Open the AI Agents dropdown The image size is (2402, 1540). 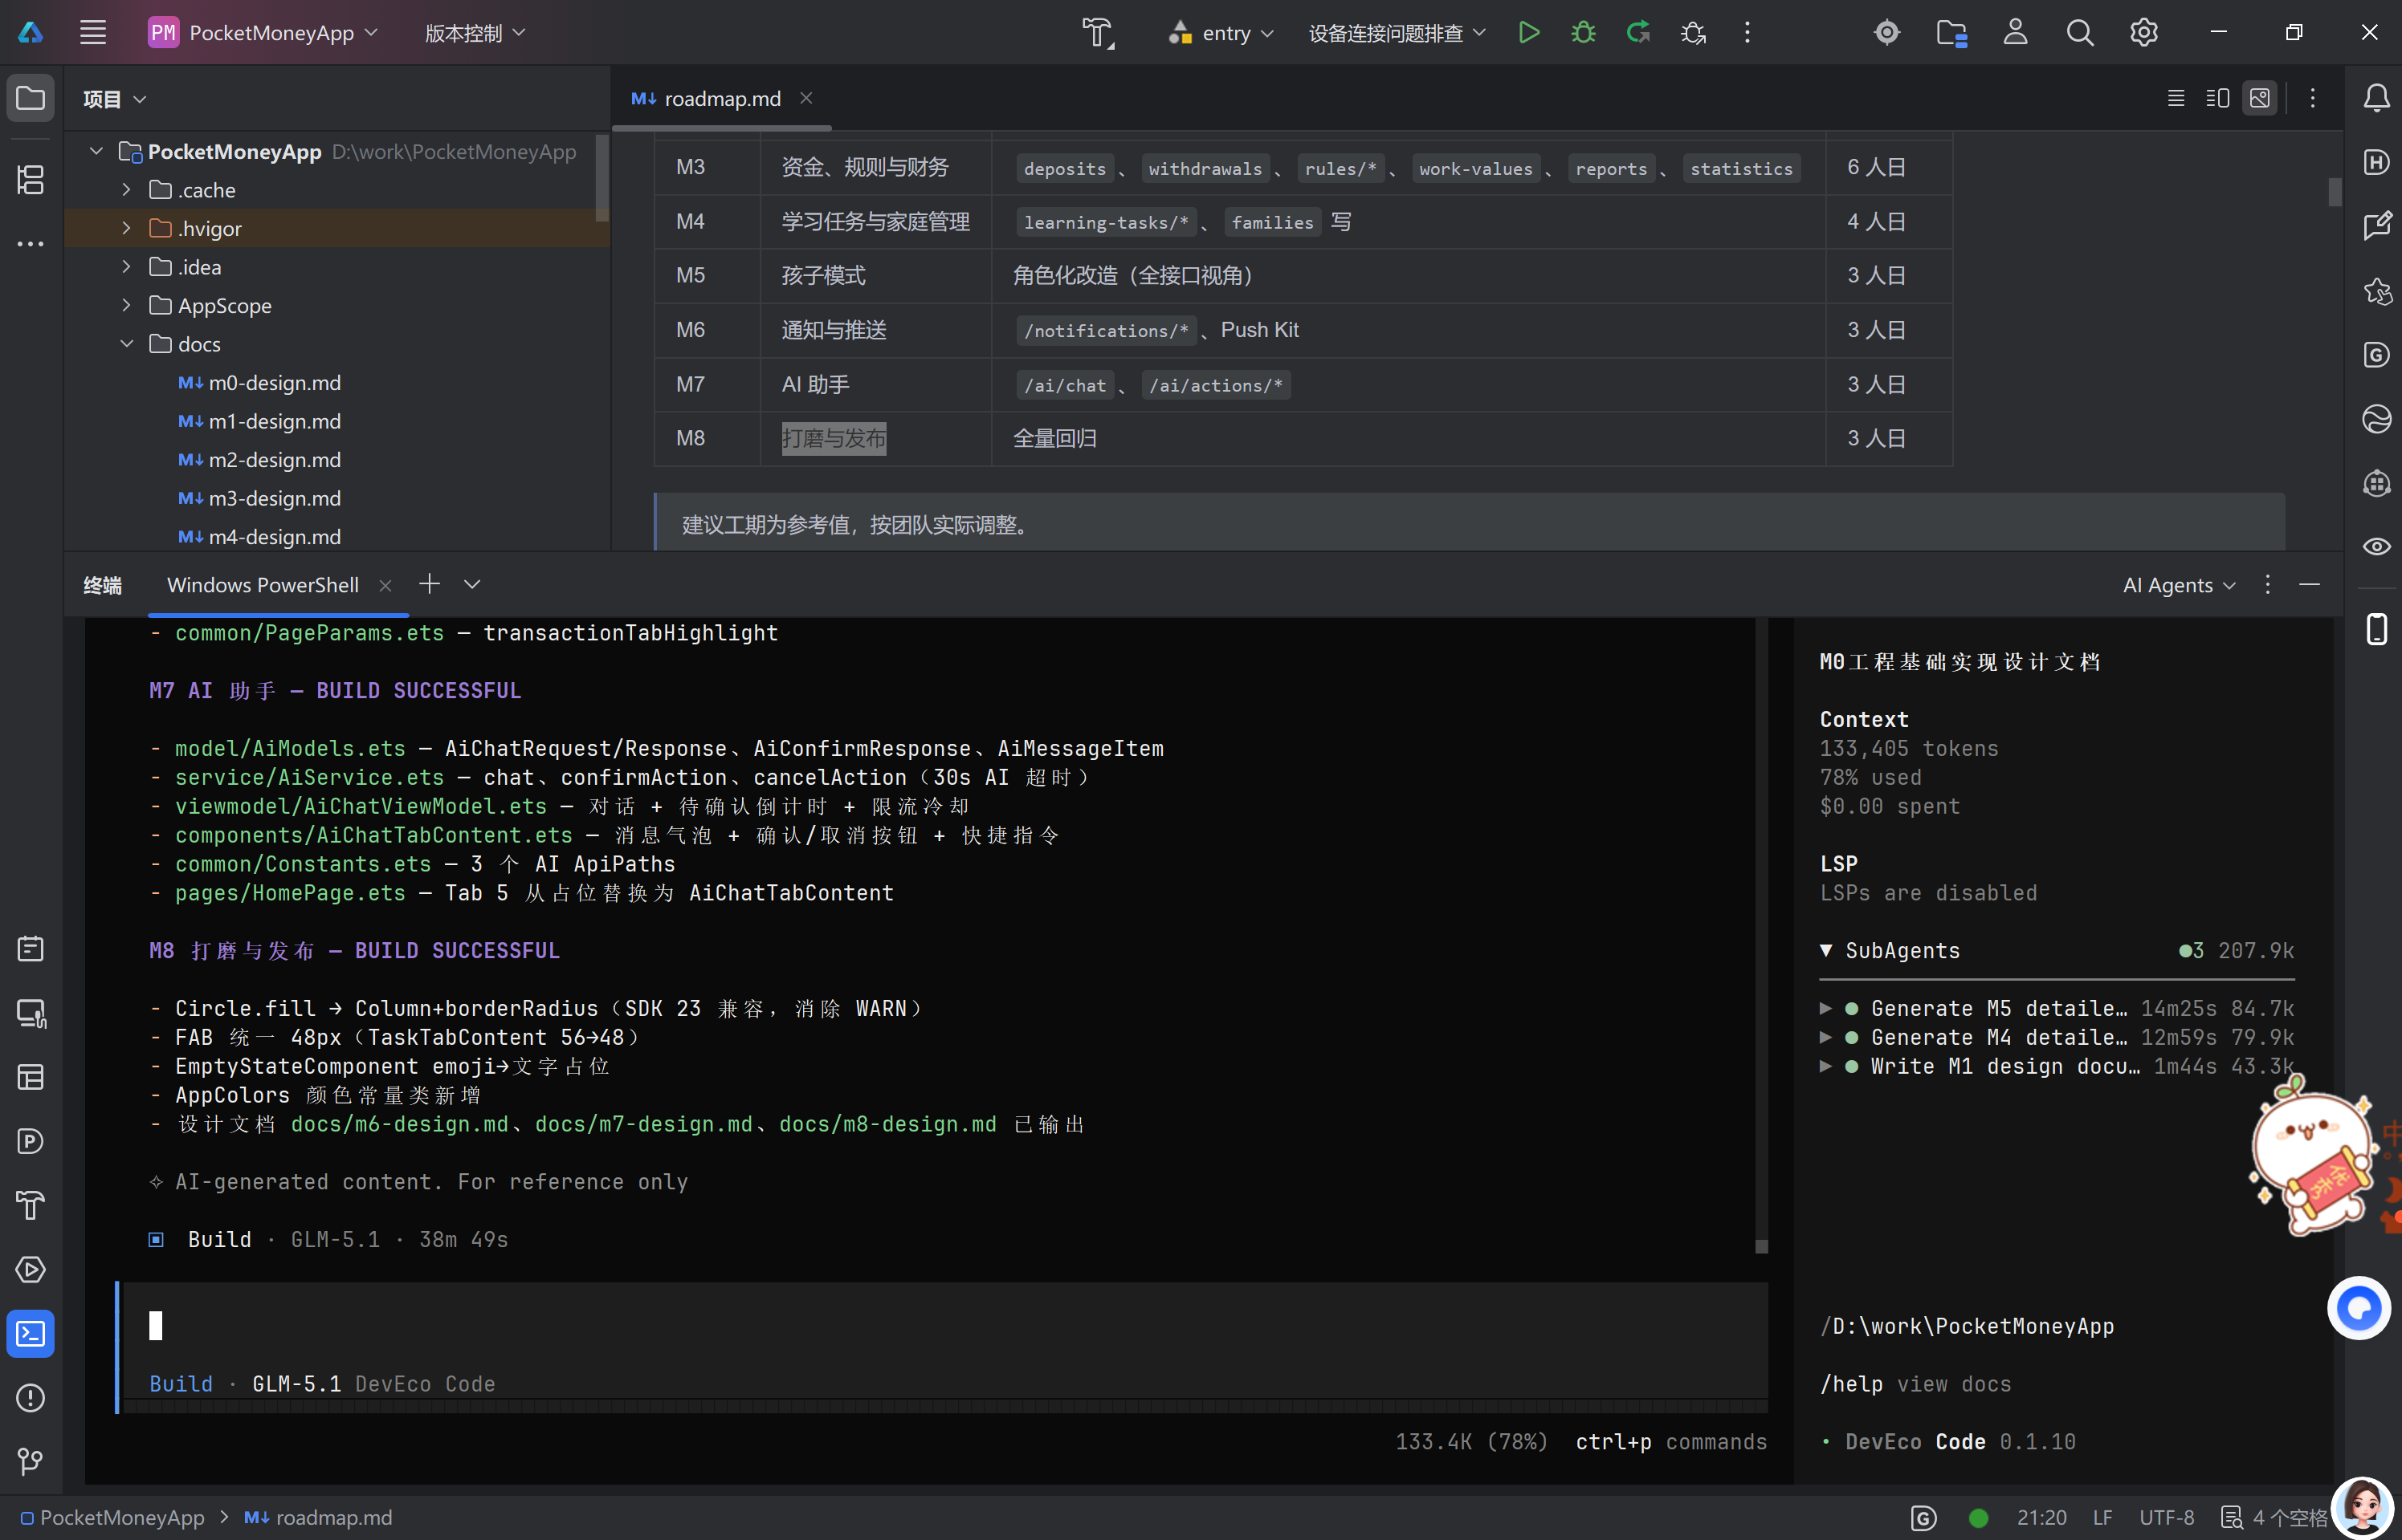(2178, 585)
